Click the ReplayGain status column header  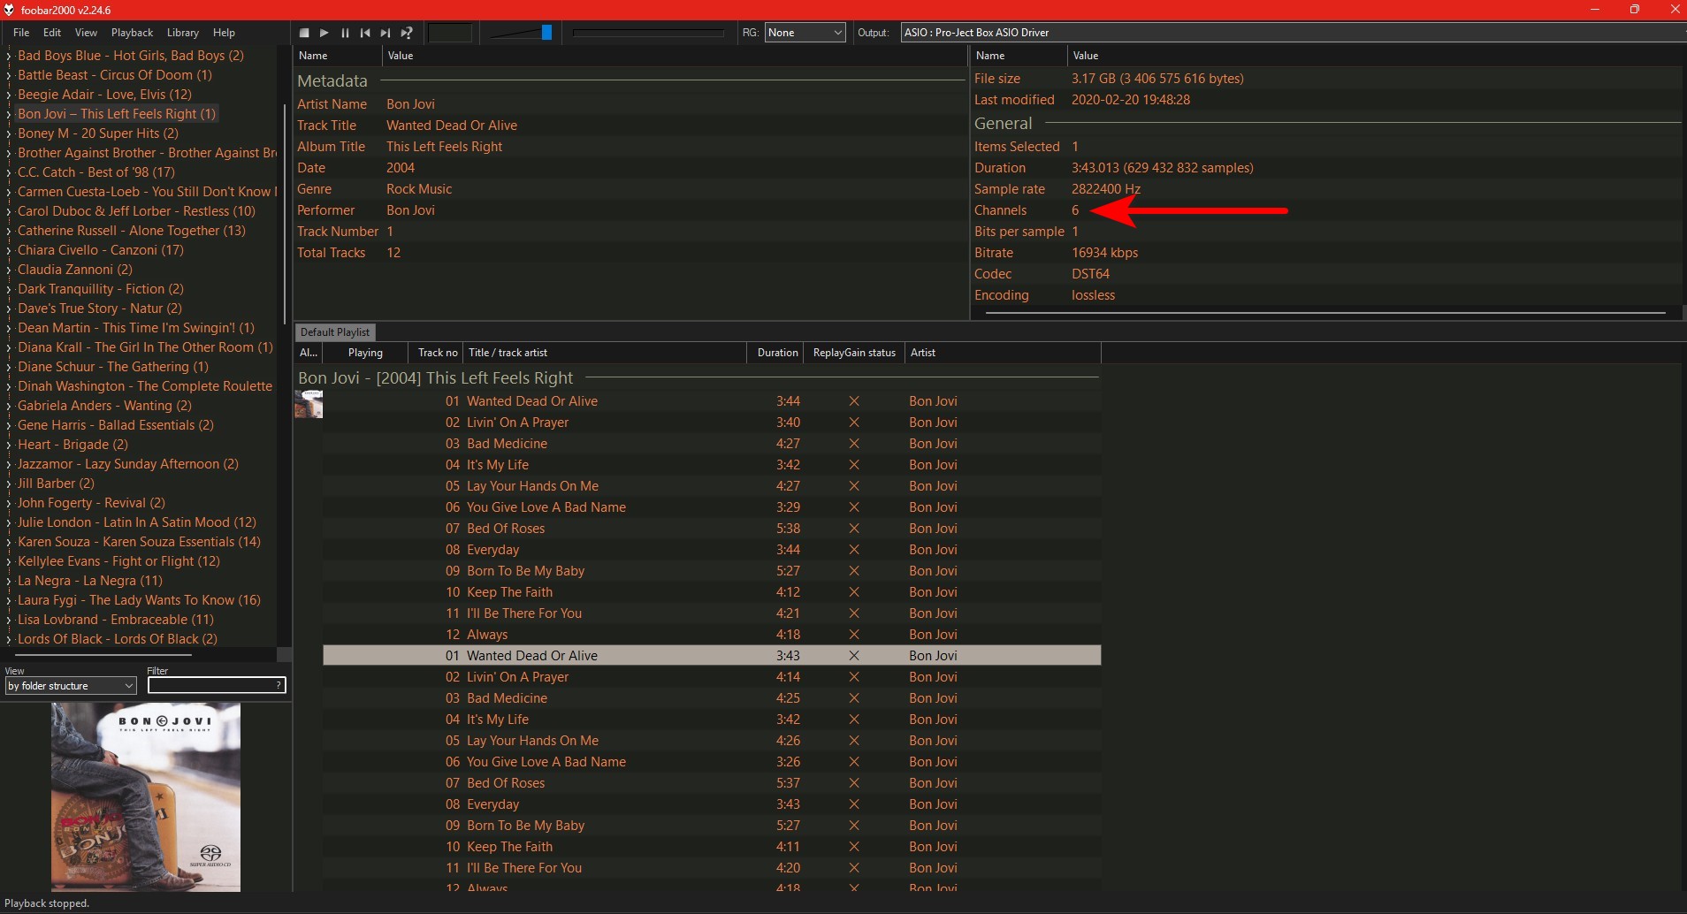click(x=854, y=353)
